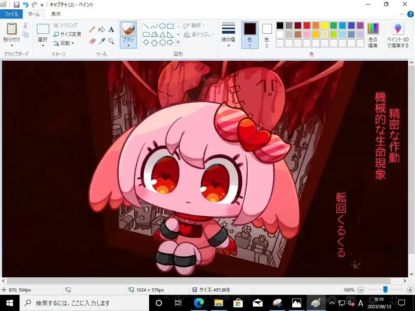Open the Rotate dropdown
Screen dimensions: 415x311
(x=64, y=43)
